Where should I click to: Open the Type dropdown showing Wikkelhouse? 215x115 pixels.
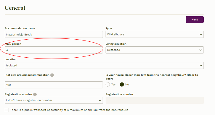click(x=155, y=35)
